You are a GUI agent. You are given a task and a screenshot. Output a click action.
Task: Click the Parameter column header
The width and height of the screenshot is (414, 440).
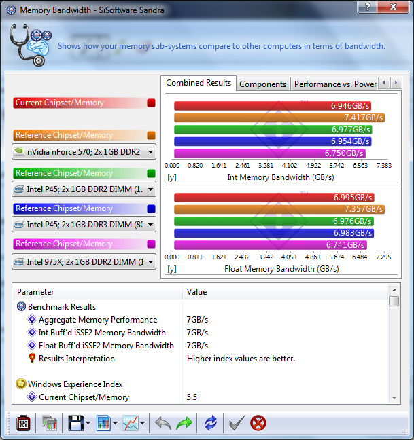pyautogui.click(x=98, y=292)
